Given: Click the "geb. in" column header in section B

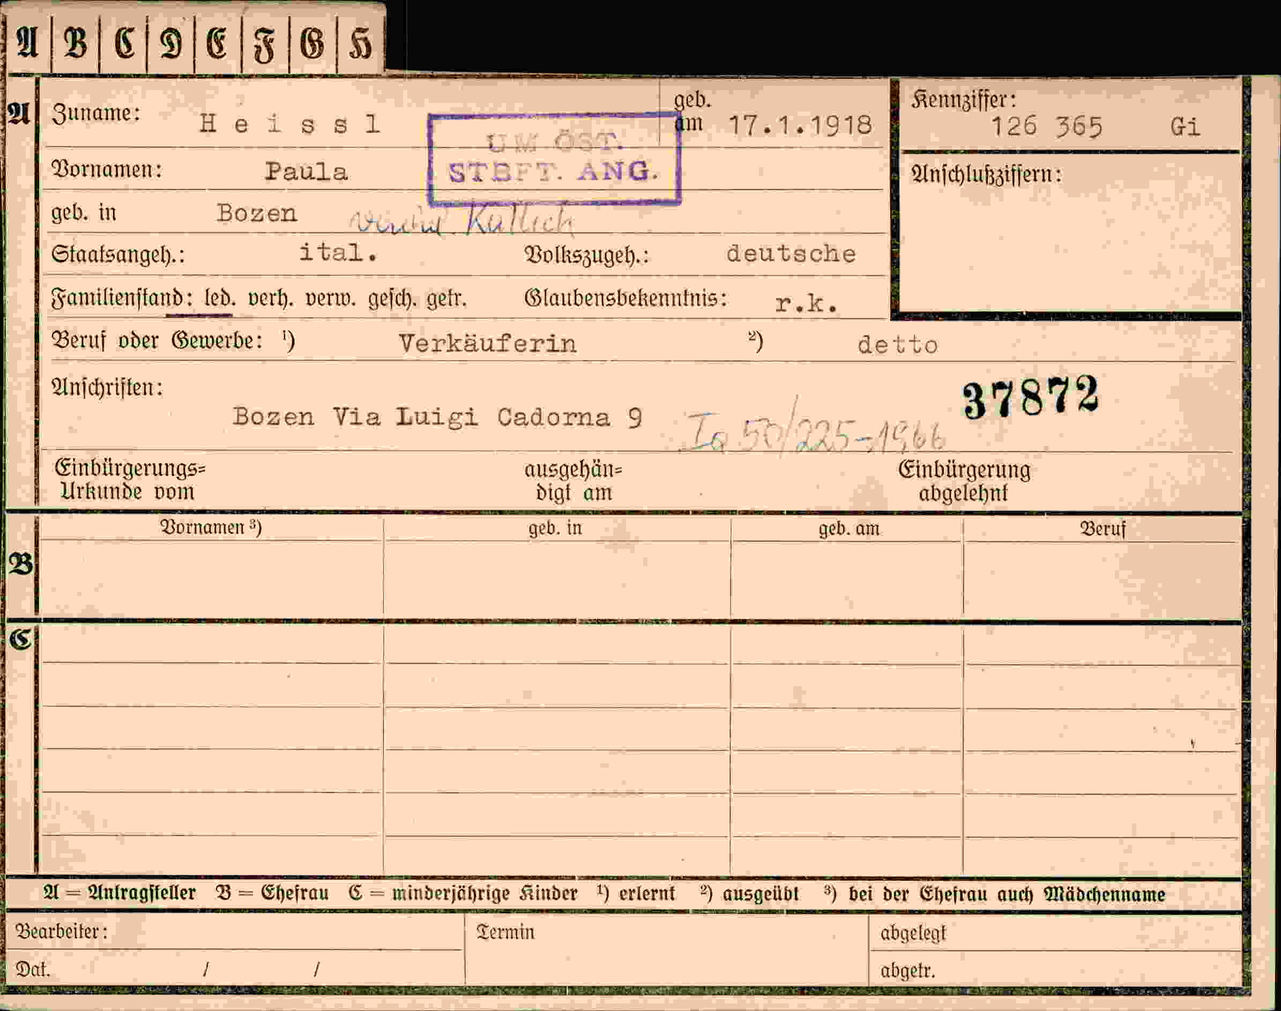Looking at the screenshot, I should pyautogui.click(x=555, y=528).
